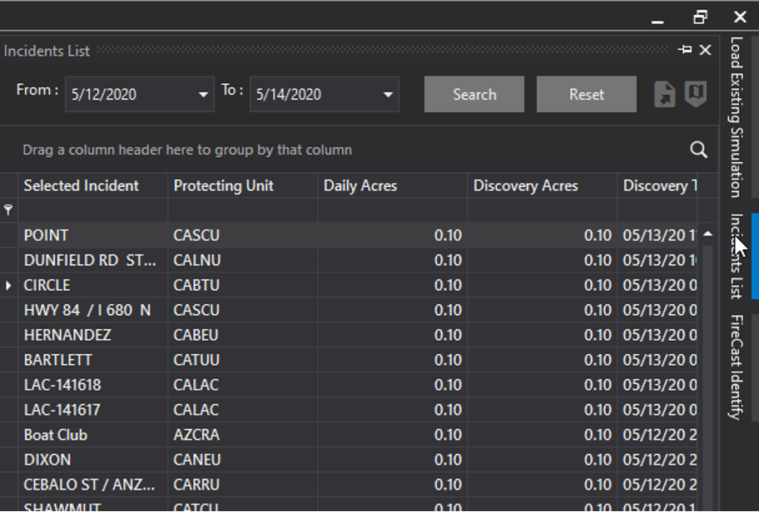This screenshot has height=512, width=759.
Task: Sort by Selected Incident column header
Action: coord(82,185)
